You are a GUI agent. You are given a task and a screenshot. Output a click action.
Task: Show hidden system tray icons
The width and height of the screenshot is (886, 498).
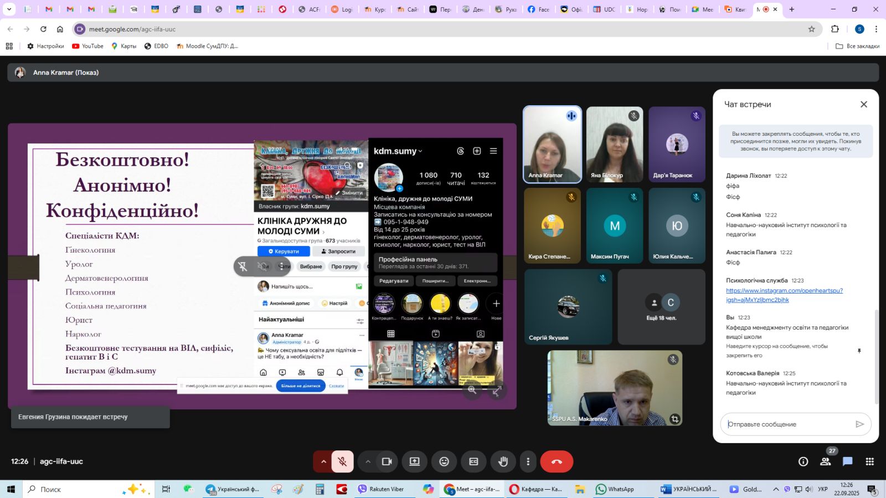click(x=776, y=489)
